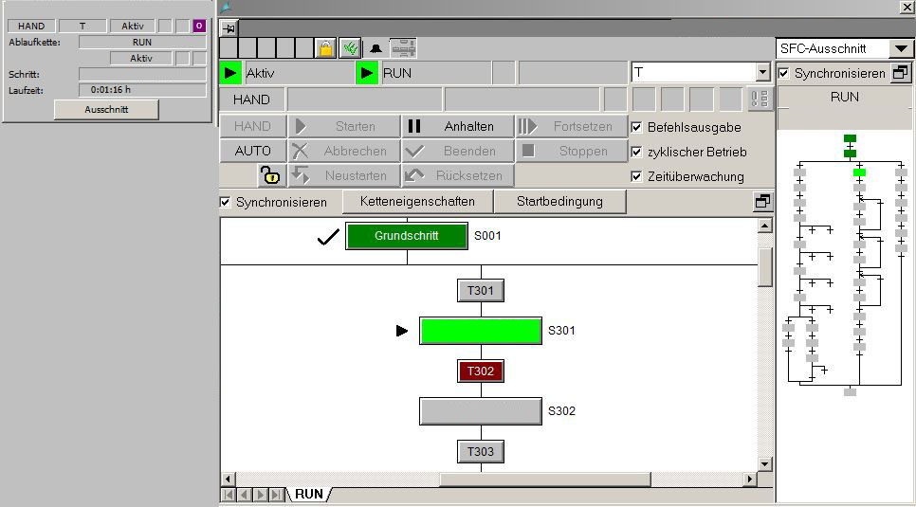This screenshot has width=916, height=507.
Task: Select grey step S302
Action: click(x=480, y=411)
